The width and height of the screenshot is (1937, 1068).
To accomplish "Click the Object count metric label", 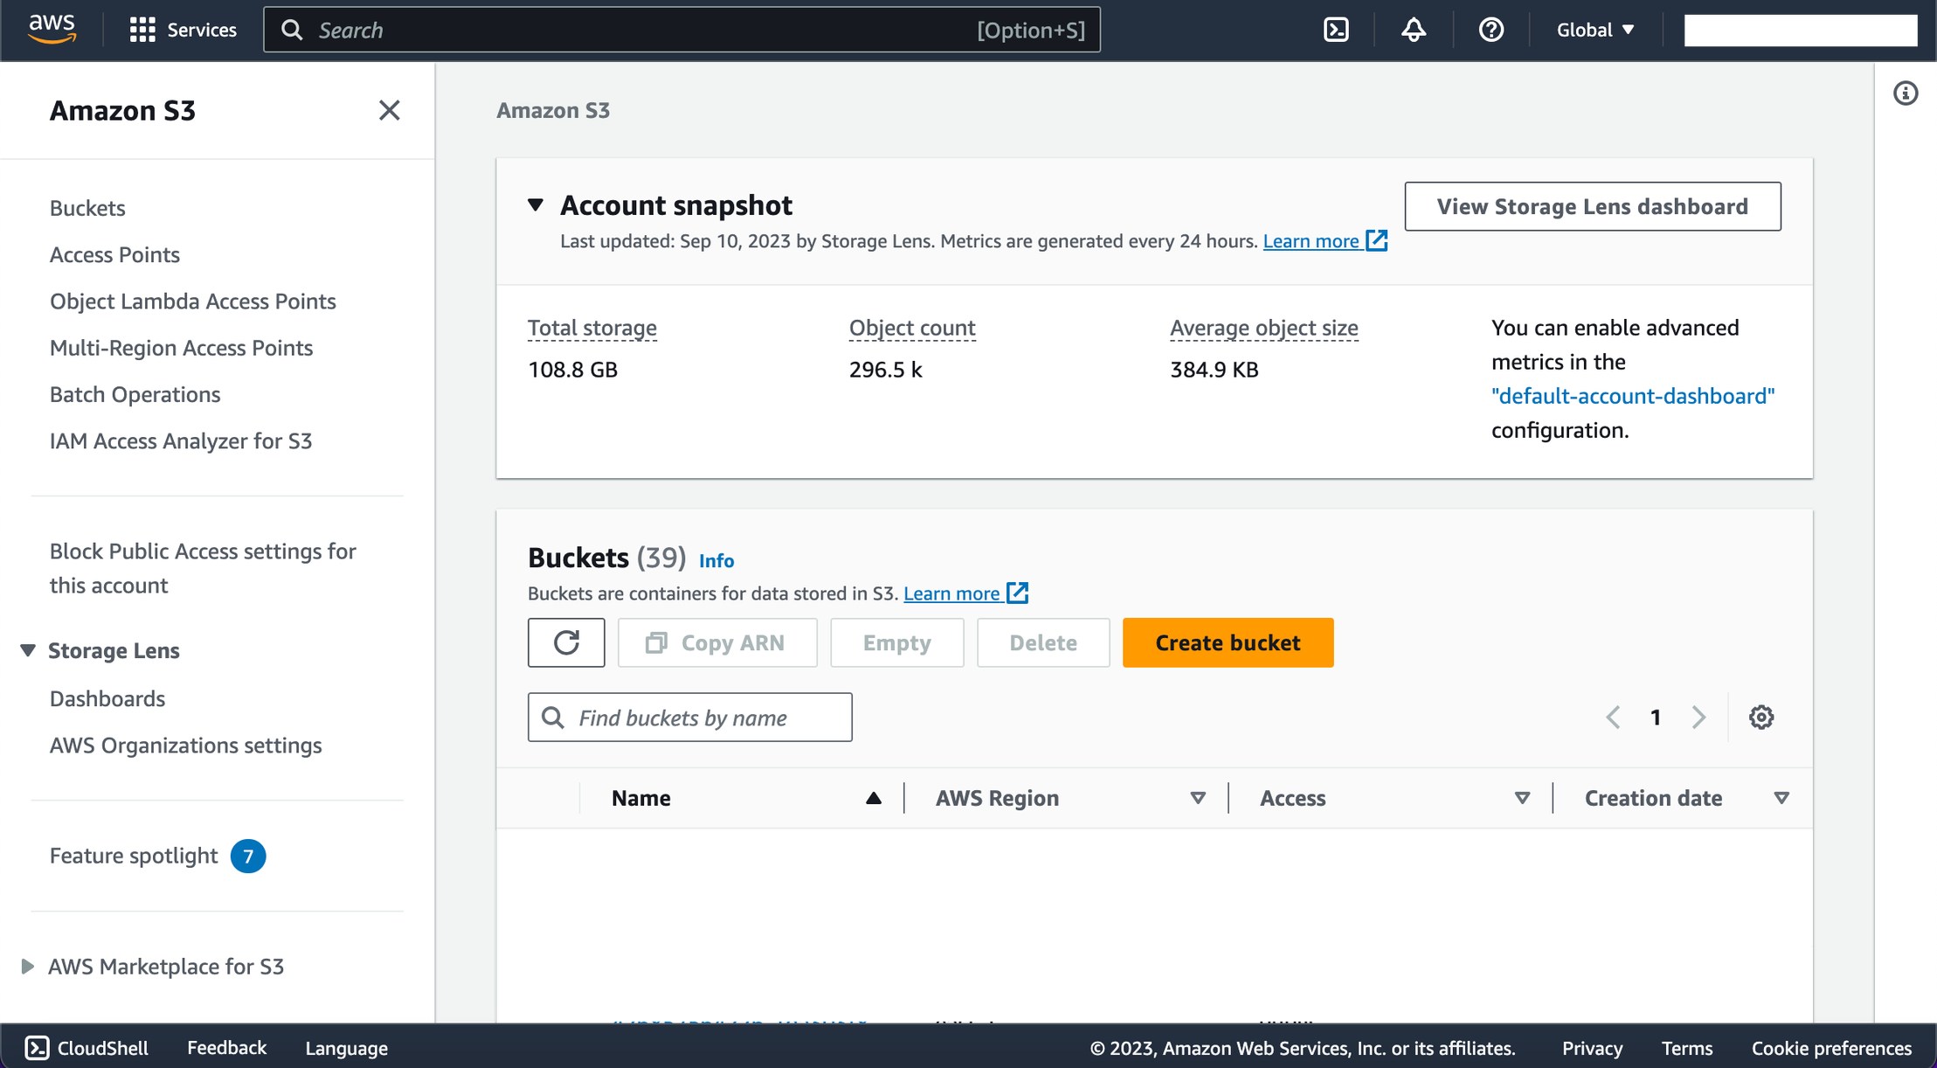I will tap(912, 328).
